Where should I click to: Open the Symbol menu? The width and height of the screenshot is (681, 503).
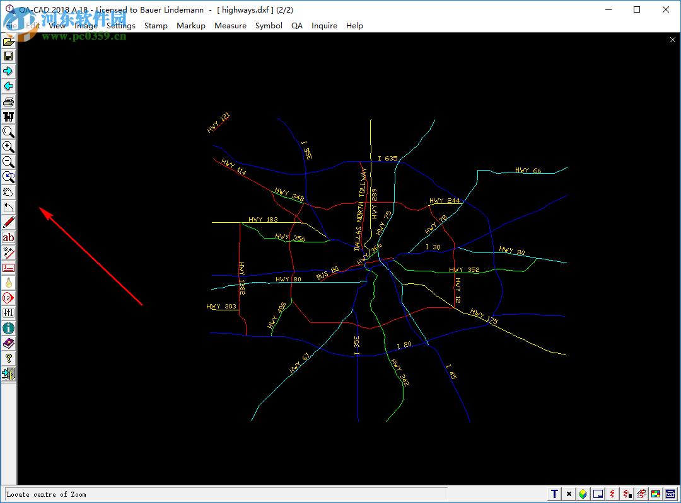click(269, 26)
